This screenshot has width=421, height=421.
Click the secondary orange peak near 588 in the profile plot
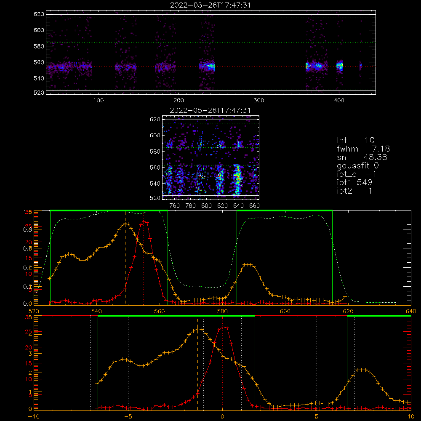point(248,264)
